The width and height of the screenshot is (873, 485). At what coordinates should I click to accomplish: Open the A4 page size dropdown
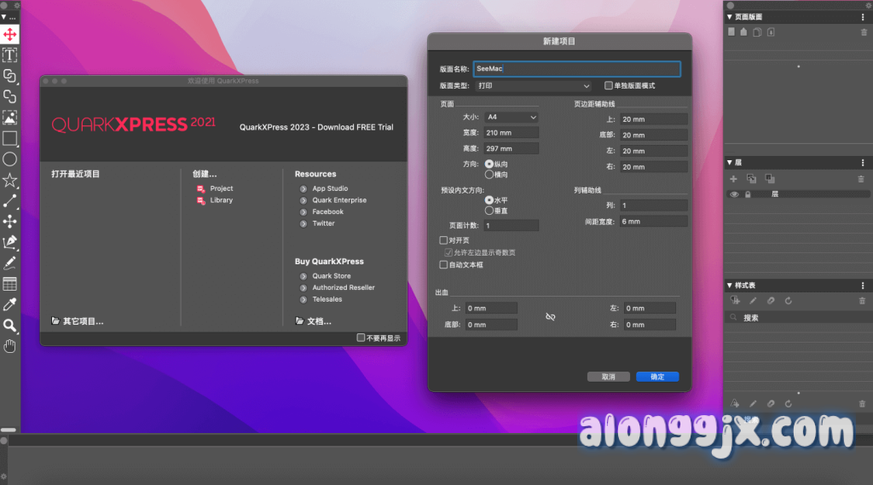tap(511, 117)
